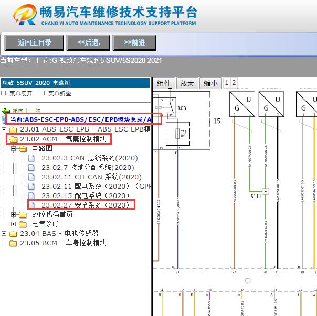
Task: Expand the 23.05 BCM node
Action: point(4,243)
